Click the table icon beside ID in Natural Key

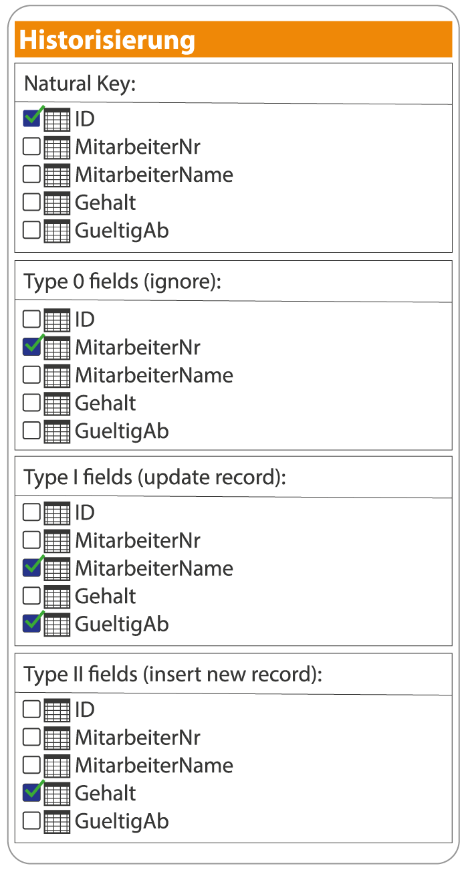click(x=56, y=120)
